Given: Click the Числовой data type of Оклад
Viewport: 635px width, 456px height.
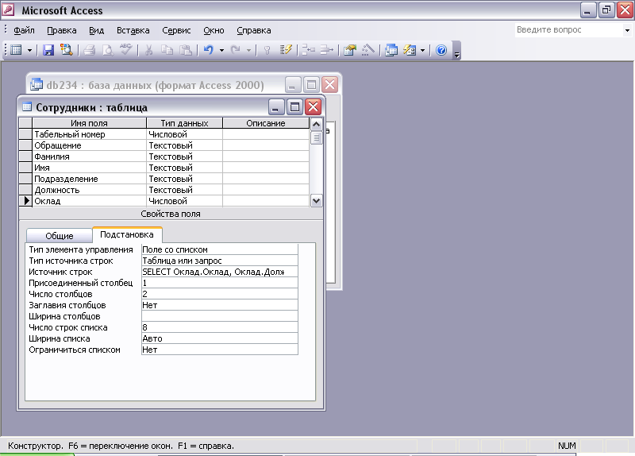Looking at the screenshot, I should (184, 201).
